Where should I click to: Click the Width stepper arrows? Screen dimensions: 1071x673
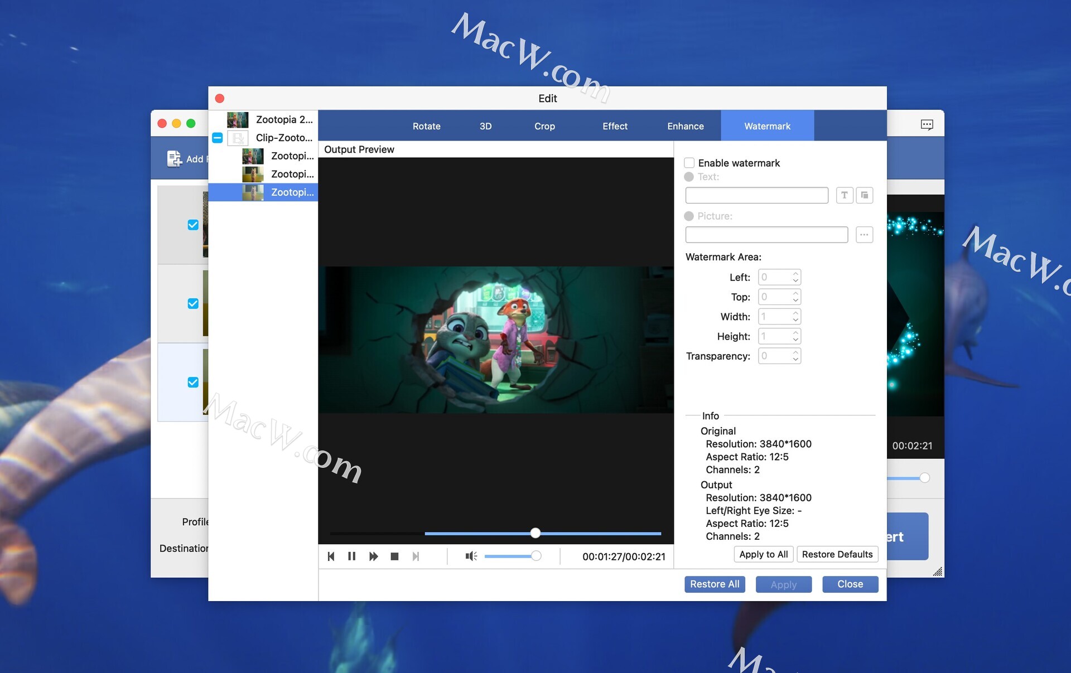796,317
